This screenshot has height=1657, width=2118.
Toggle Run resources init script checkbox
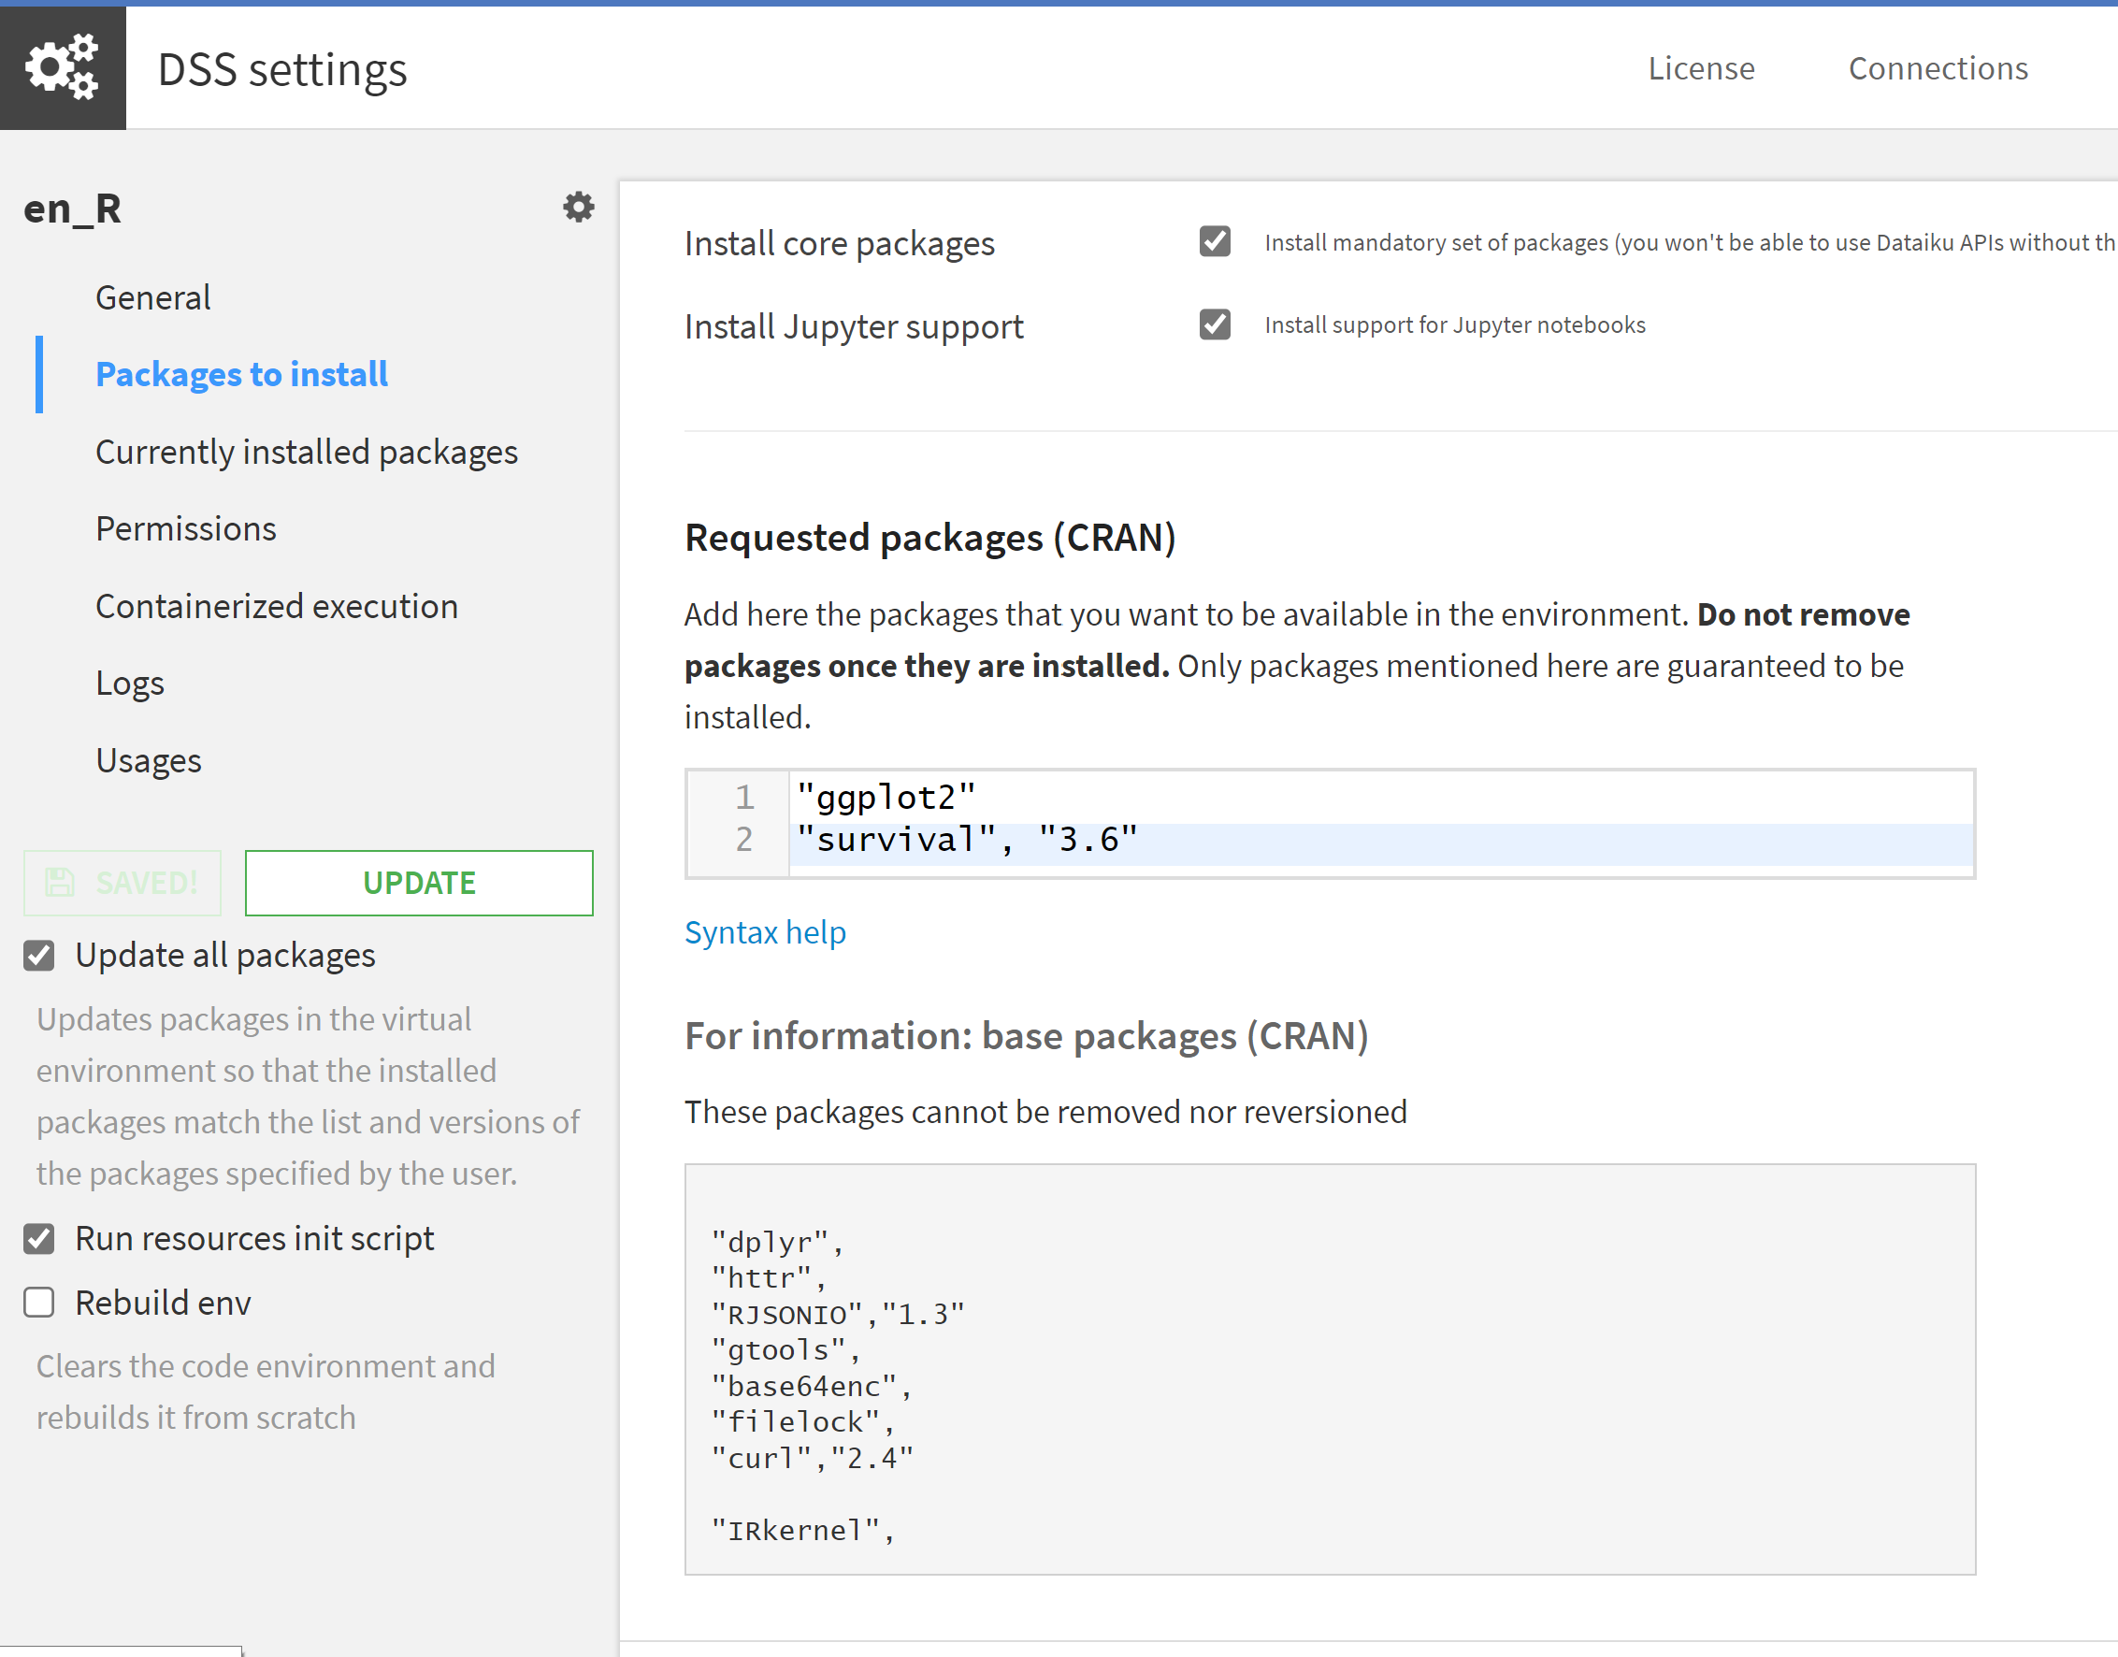click(x=39, y=1239)
